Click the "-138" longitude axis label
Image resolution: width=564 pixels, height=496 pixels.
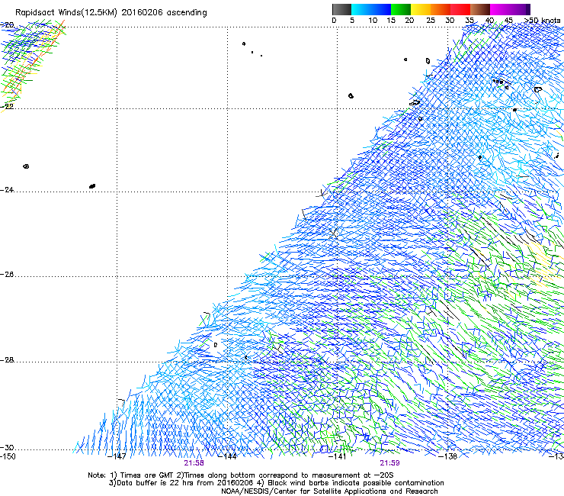tap(448, 456)
